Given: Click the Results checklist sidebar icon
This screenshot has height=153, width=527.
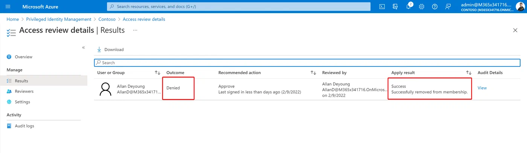Looking at the screenshot, I should (9, 81).
